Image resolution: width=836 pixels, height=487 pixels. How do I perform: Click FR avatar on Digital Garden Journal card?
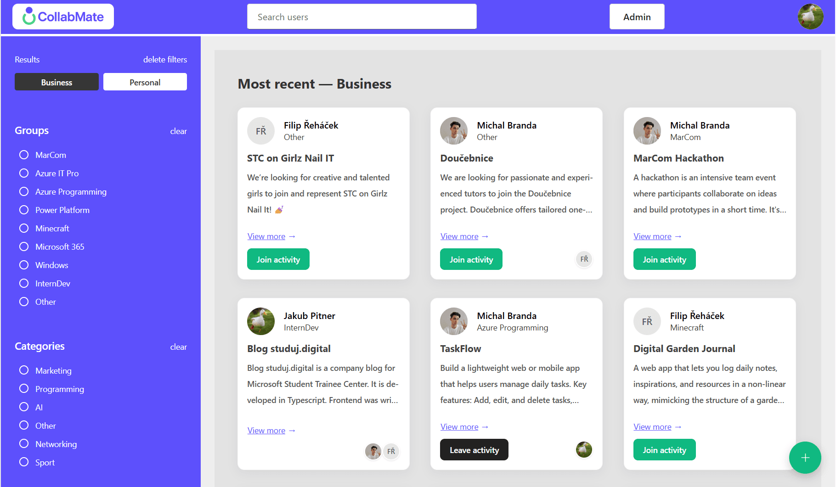point(647,321)
